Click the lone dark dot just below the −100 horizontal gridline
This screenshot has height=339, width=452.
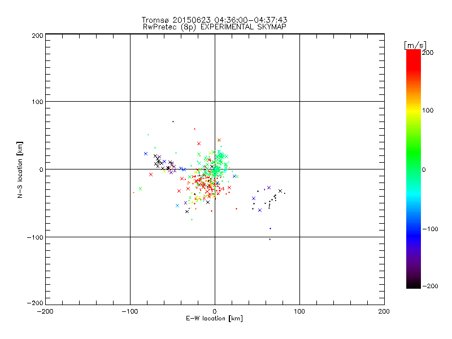tap(270, 239)
